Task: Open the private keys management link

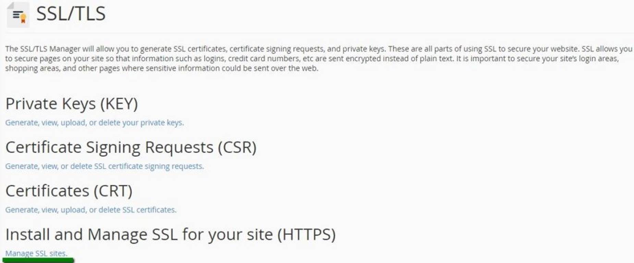Action: pos(94,122)
